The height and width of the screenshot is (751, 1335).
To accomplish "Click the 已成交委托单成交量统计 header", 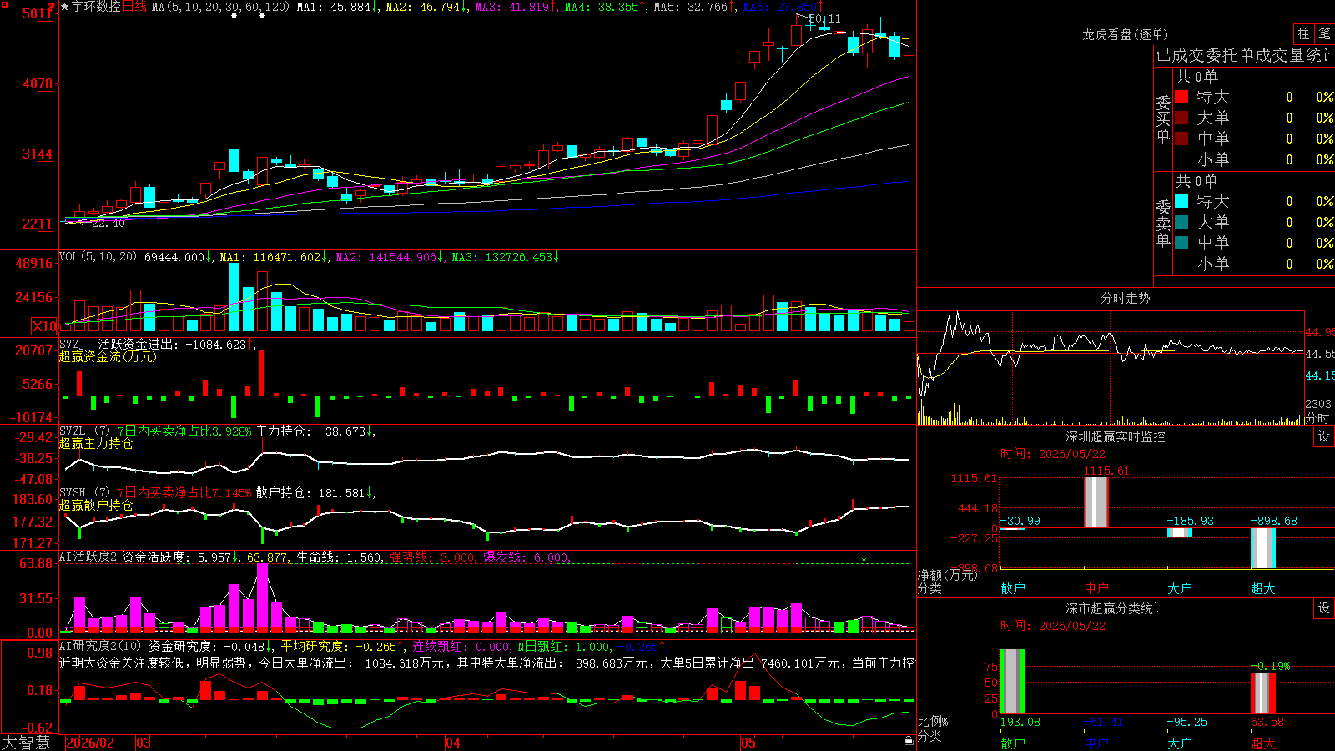I will click(x=1245, y=56).
